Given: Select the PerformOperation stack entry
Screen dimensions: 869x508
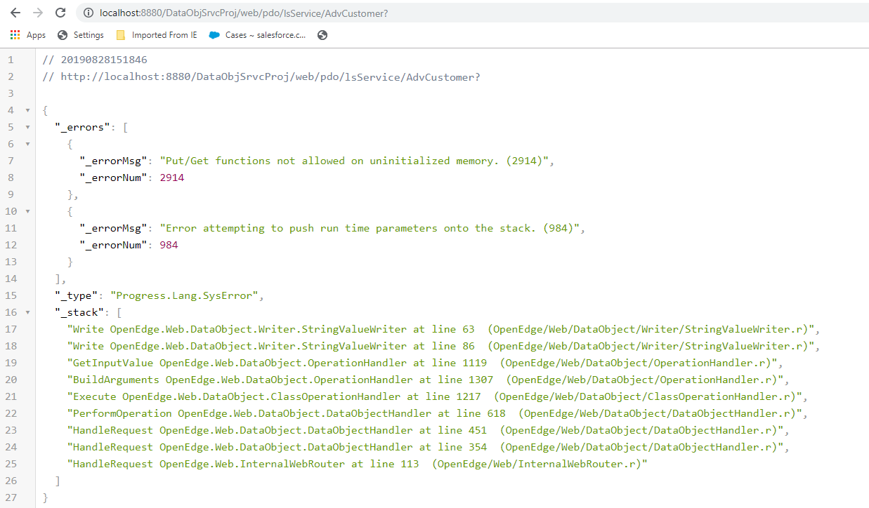Looking at the screenshot, I should (435, 413).
